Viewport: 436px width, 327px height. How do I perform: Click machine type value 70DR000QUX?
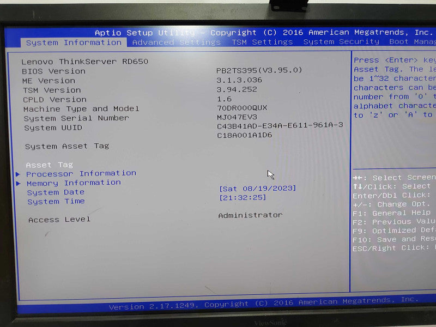click(x=242, y=108)
